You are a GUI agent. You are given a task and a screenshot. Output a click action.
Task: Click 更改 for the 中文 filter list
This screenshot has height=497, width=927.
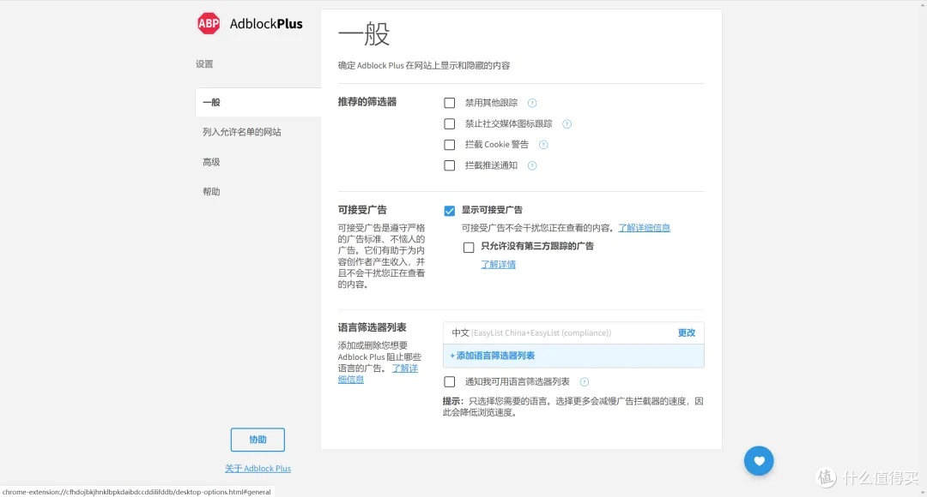coord(687,333)
